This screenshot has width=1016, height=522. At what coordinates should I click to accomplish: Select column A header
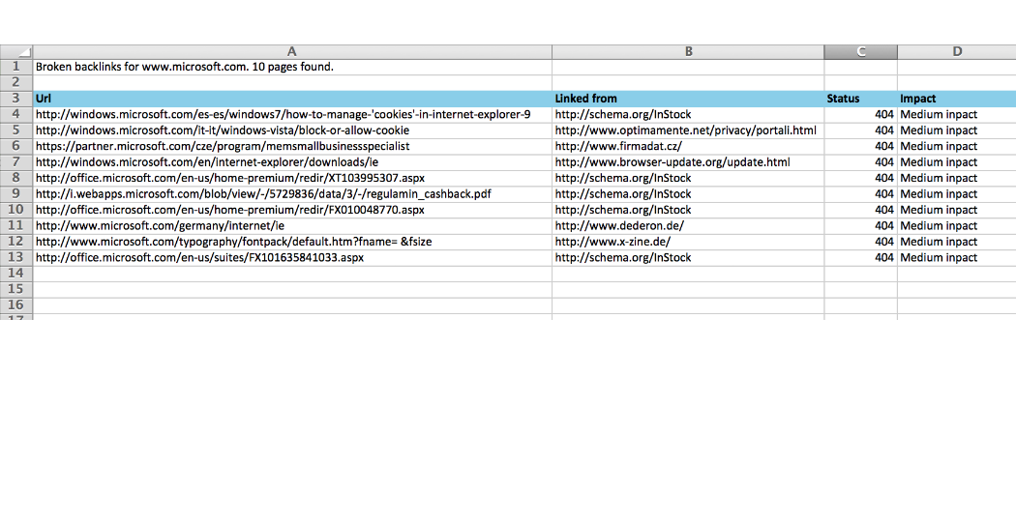tap(292, 52)
